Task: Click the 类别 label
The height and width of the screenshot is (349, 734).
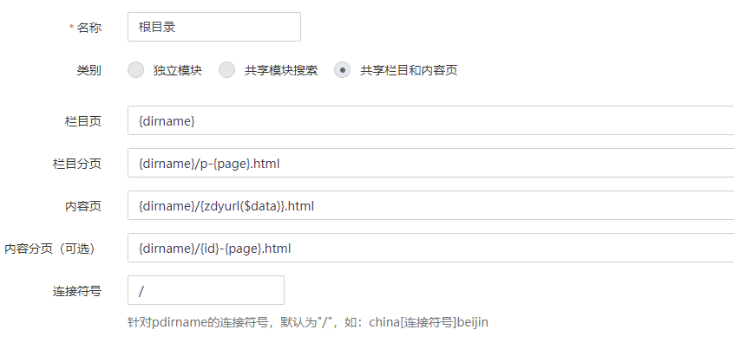Action: [88, 70]
